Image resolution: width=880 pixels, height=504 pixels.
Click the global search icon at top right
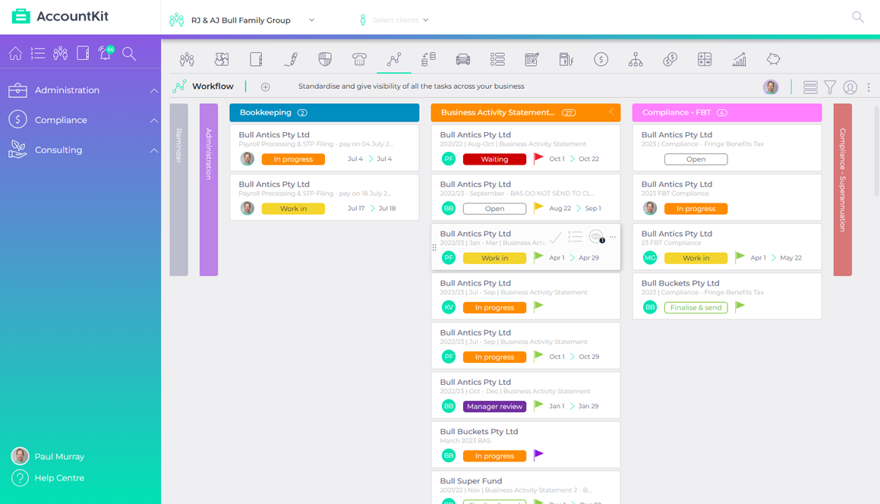857,17
